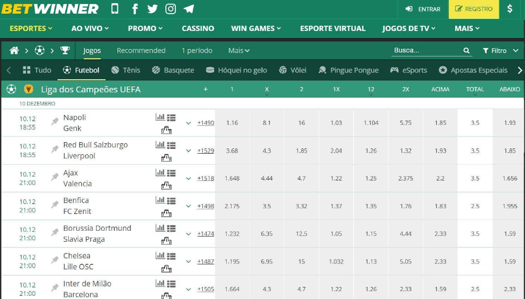Click the ENTRAR login button
This screenshot has height=299, width=525.
tap(423, 9)
